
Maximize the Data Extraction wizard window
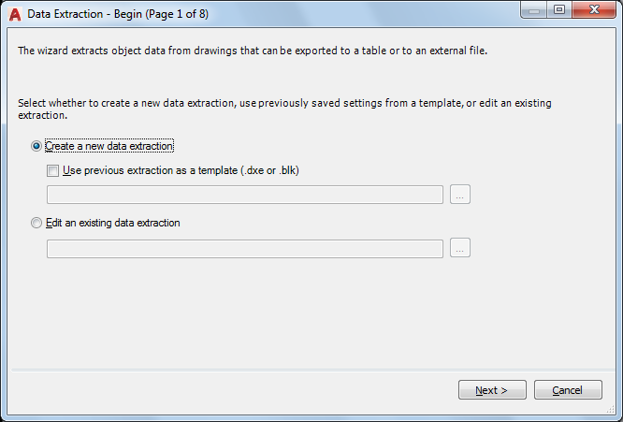point(559,10)
